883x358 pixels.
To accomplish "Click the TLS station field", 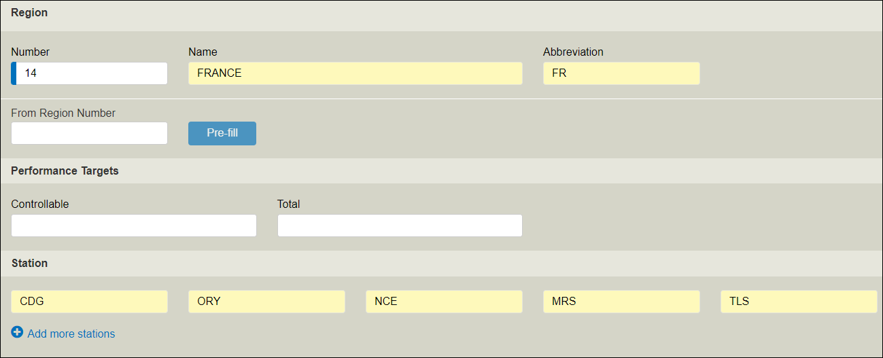I will pos(799,302).
